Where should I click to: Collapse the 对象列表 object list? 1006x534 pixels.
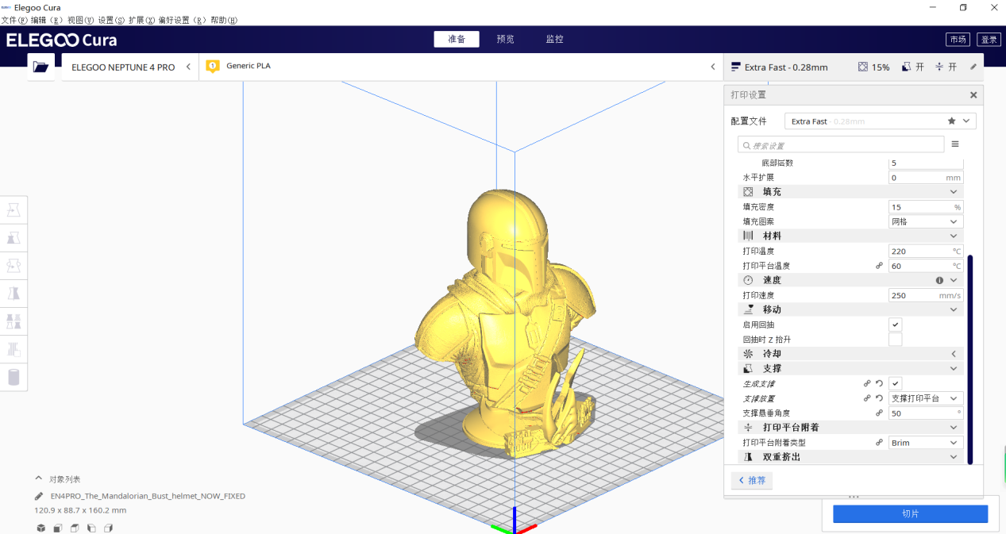coord(39,478)
